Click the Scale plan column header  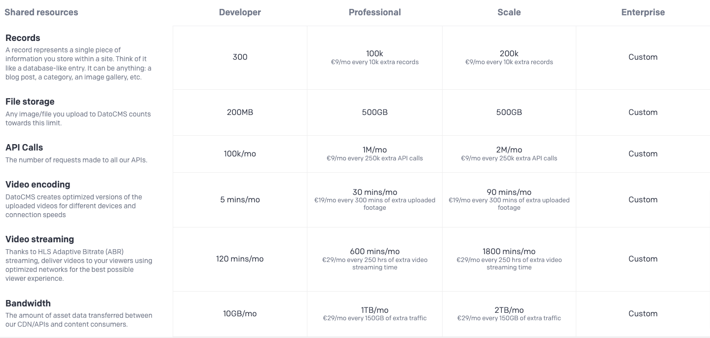tap(509, 12)
